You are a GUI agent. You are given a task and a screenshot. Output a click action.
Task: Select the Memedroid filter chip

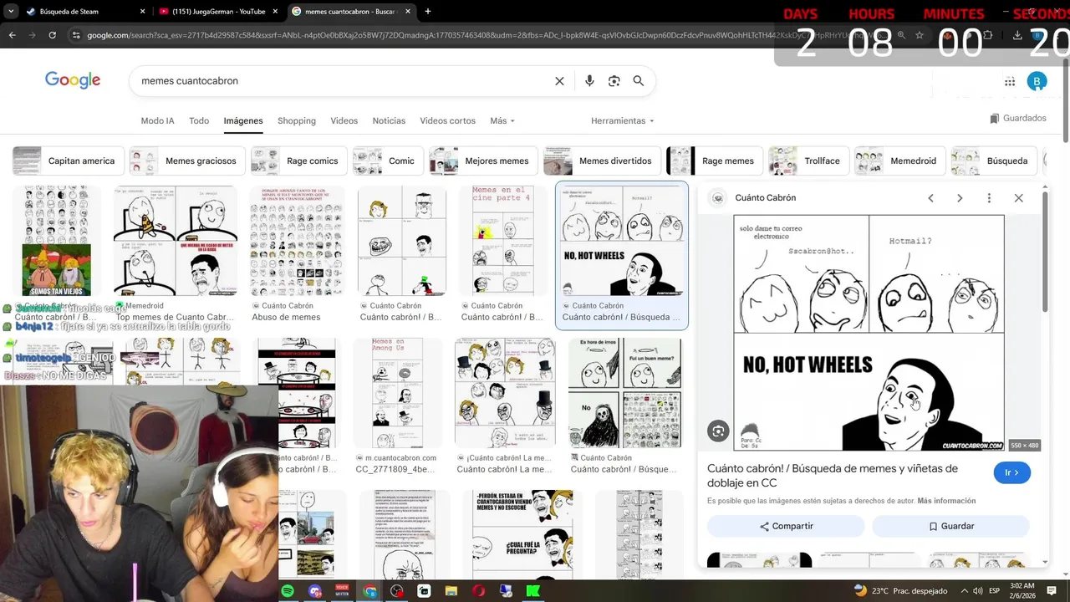point(900,161)
